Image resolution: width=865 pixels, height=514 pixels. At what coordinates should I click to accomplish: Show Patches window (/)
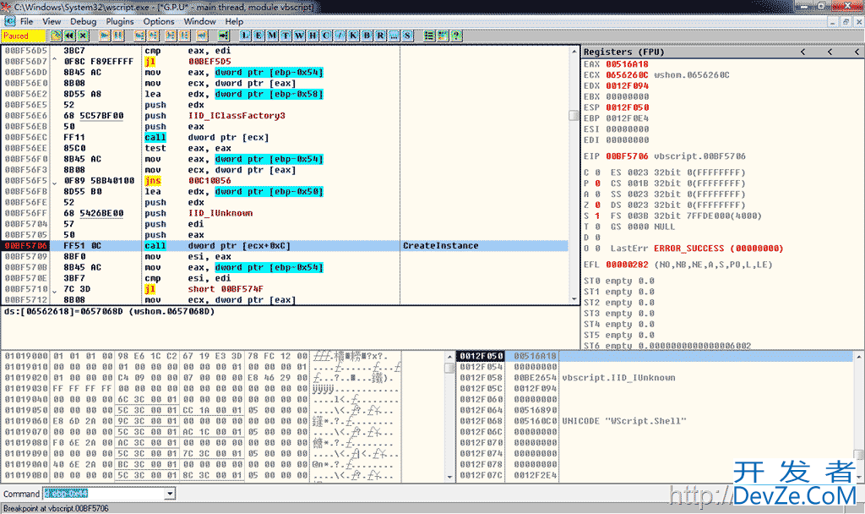[340, 36]
